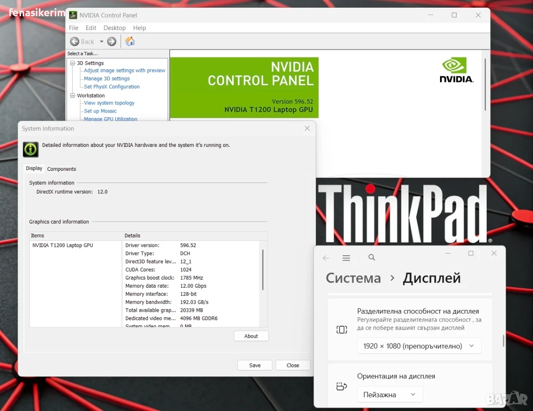Click the DirectX runtime version 12.0 text
533x411 pixels.
(x=72, y=192)
